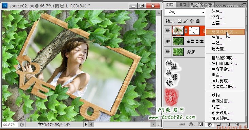
Task: Click the 66.67% zoom field
Action: click(10, 125)
